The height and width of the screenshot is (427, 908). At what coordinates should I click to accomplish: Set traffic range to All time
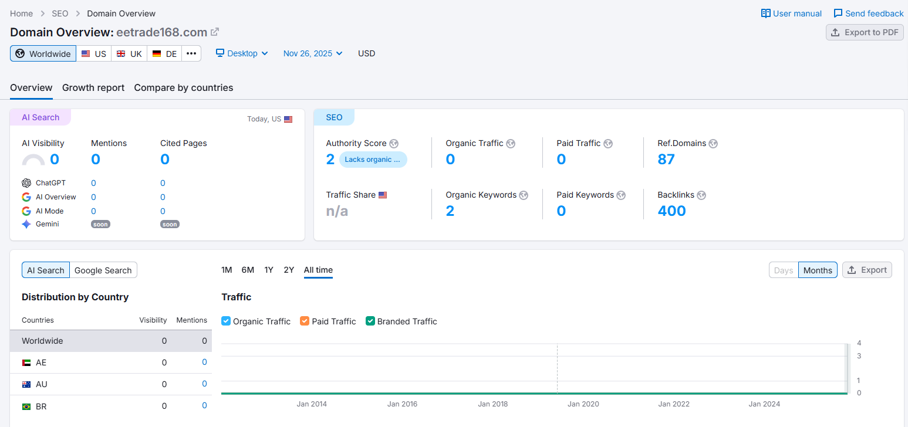318,270
